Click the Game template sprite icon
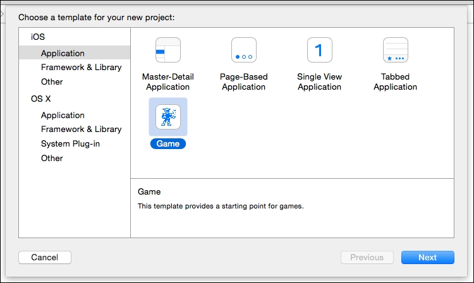474x283 pixels. 168,117
